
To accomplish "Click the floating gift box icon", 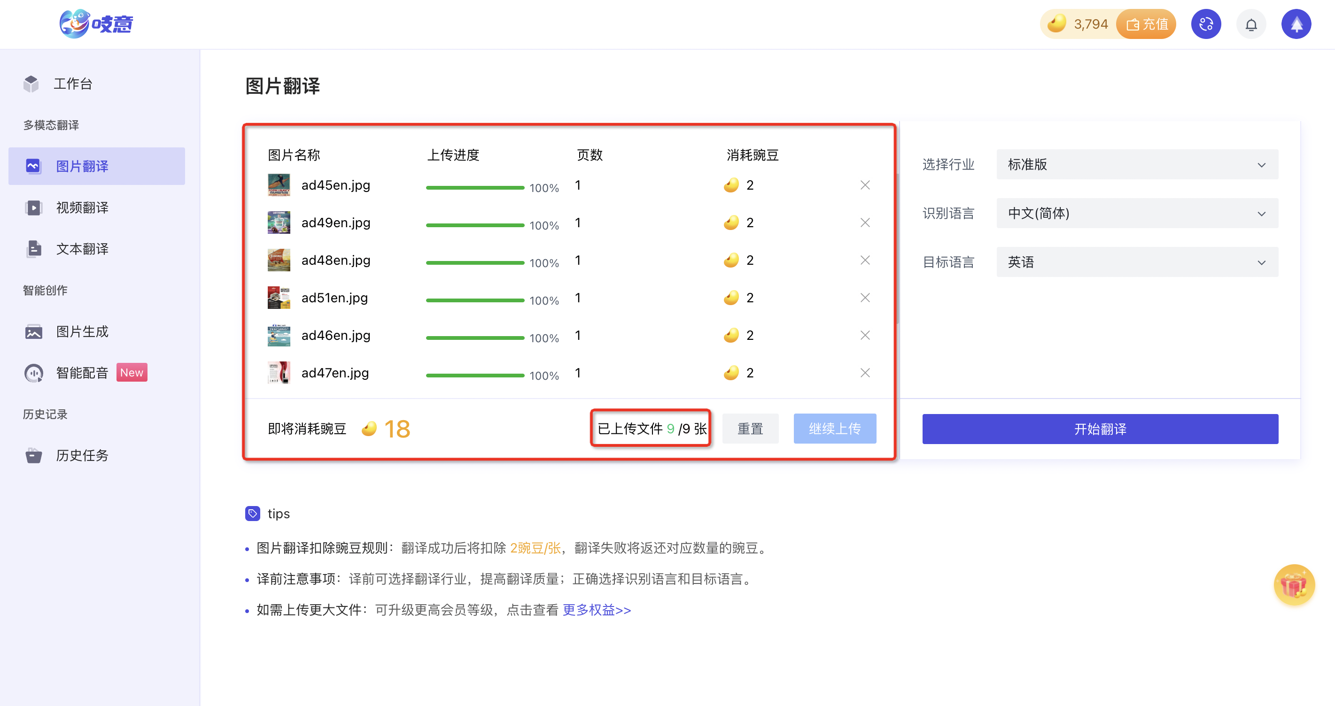I will point(1294,585).
